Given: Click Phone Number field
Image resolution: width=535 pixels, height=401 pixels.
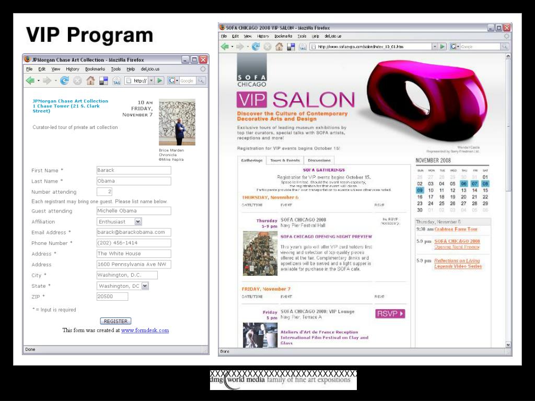Looking at the screenshot, I should pyautogui.click(x=134, y=243).
